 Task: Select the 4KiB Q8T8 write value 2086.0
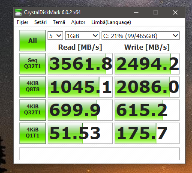click(x=147, y=87)
